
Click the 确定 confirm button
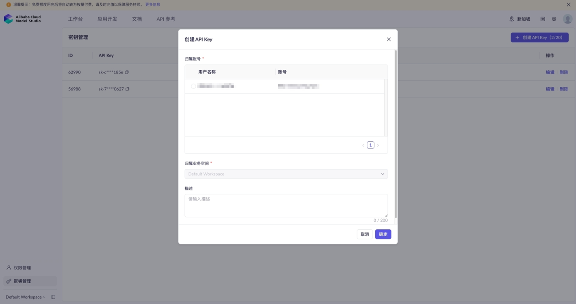pyautogui.click(x=383, y=234)
